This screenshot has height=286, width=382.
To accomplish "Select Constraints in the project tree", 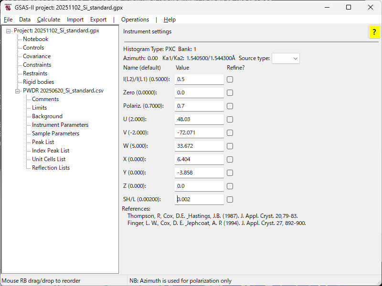I will click(37, 65).
